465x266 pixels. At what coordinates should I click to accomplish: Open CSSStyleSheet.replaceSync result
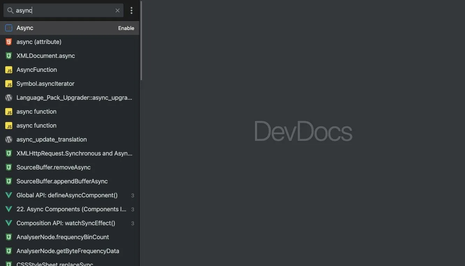[x=69, y=262]
